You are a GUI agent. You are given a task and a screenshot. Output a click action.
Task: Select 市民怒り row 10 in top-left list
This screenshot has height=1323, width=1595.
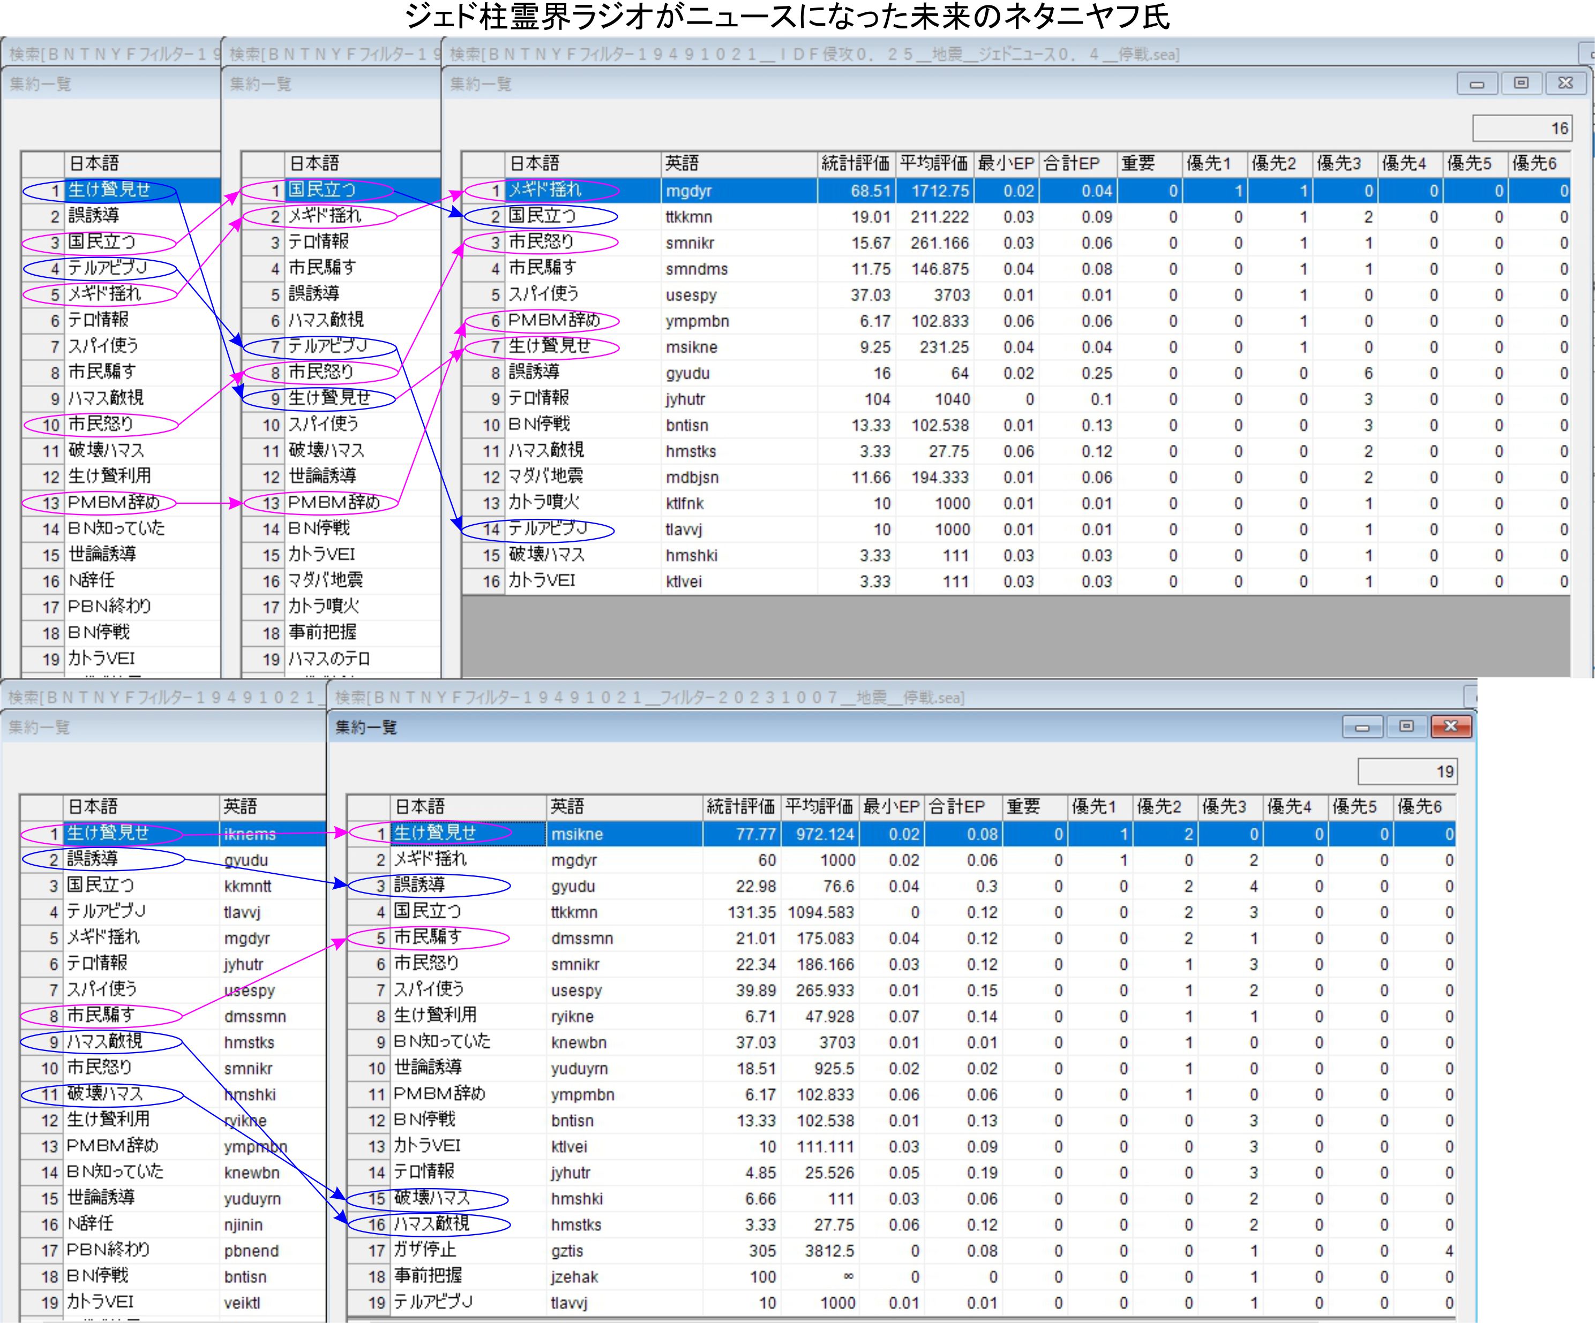[120, 424]
